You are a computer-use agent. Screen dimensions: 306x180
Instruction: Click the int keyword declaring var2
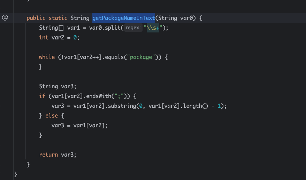click(x=44, y=37)
